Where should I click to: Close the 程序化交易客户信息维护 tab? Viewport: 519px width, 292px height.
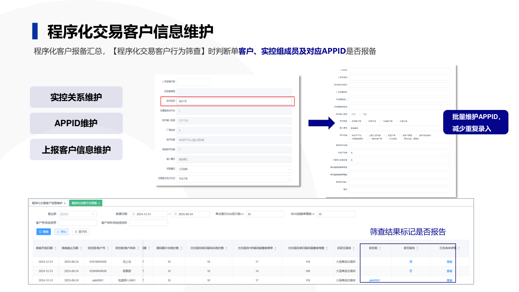coord(65,203)
